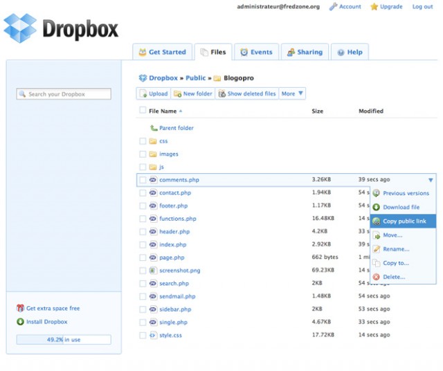
Task: Toggle the select-all checkbox beside File Name
Action: (x=143, y=110)
